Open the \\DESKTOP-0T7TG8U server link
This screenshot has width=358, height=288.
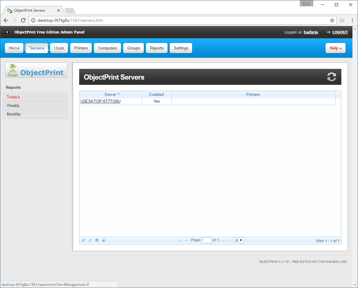pyautogui.click(x=100, y=101)
